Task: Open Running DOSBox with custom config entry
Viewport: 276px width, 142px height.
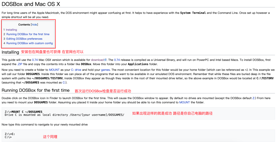Action: (x=30, y=43)
